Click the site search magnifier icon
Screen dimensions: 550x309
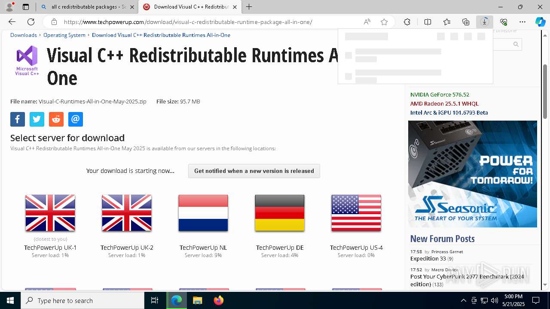(516, 44)
